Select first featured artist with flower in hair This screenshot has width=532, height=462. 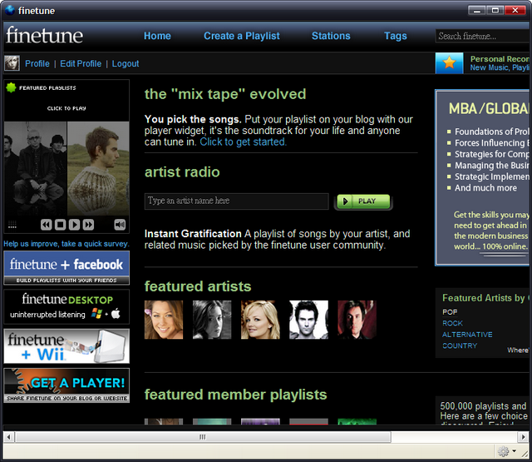tap(164, 320)
